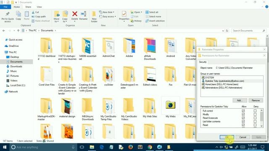Expand Documents breadcrumb chevron
This screenshot has height=151, width=269.
[55, 31]
